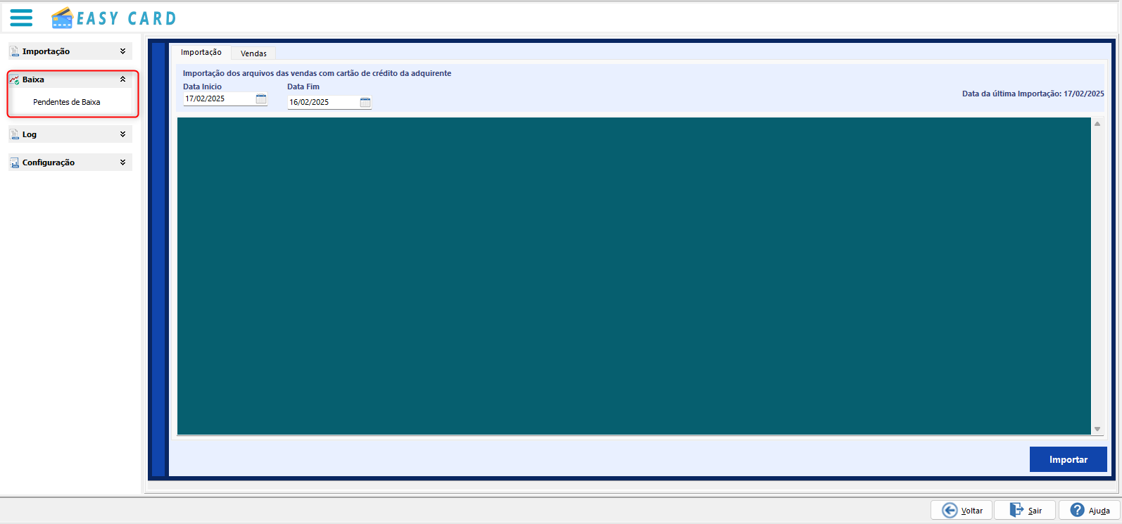The image size is (1122, 524).
Task: Switch to the Vendas tab
Action: [x=253, y=53]
